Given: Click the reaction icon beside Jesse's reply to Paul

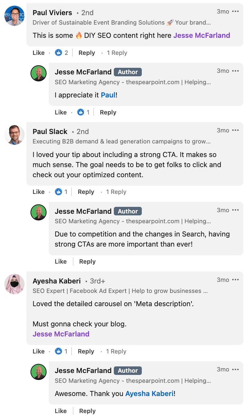Looking at the screenshot, I should coord(81,112).
